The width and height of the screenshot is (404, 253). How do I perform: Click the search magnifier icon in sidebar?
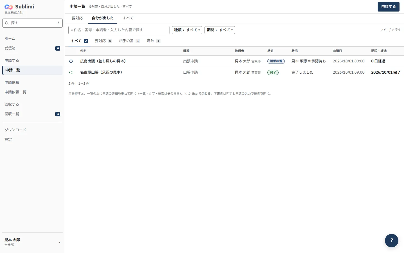[x=7, y=23]
